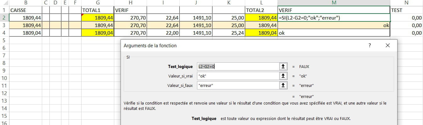This screenshot has height=125, width=423.
Task: Click cell K2 showing 25,00
Action: tap(228, 18)
